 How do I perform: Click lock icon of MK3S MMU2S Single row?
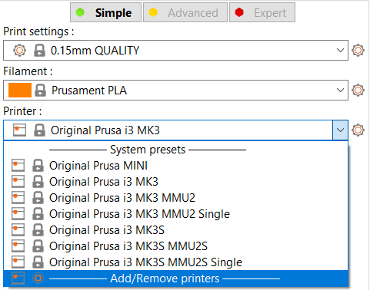(38, 262)
